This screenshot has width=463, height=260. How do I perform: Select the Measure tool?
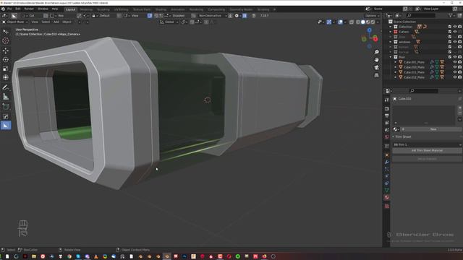[x=6, y=97]
